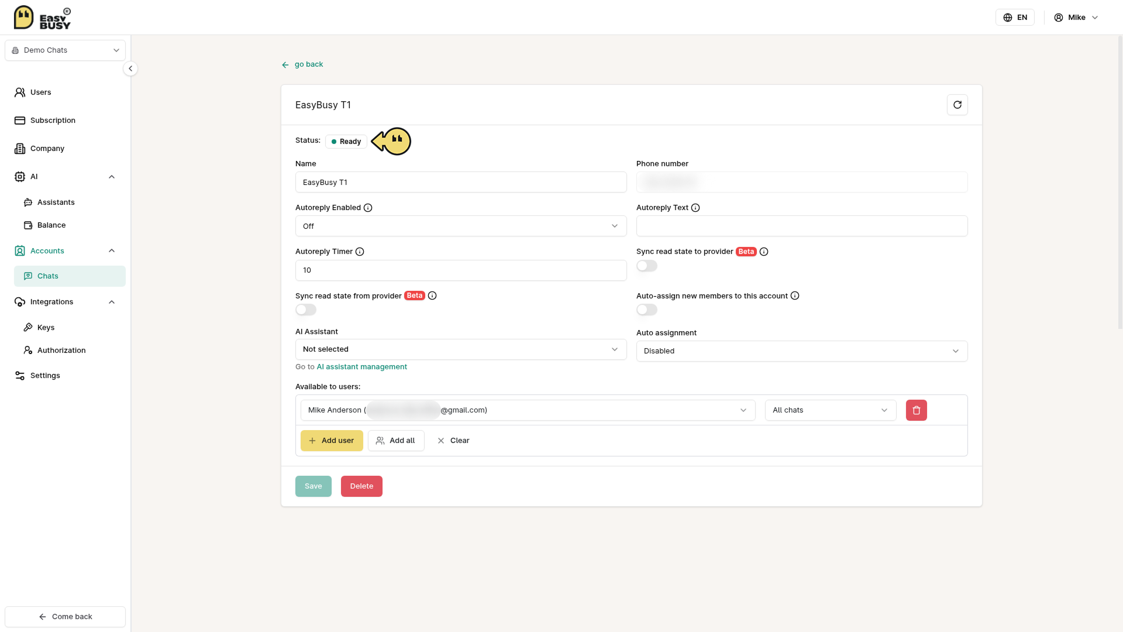Click the info icon beside Sync read state to provider
Viewport: 1123px width, 632px height.
(x=764, y=252)
